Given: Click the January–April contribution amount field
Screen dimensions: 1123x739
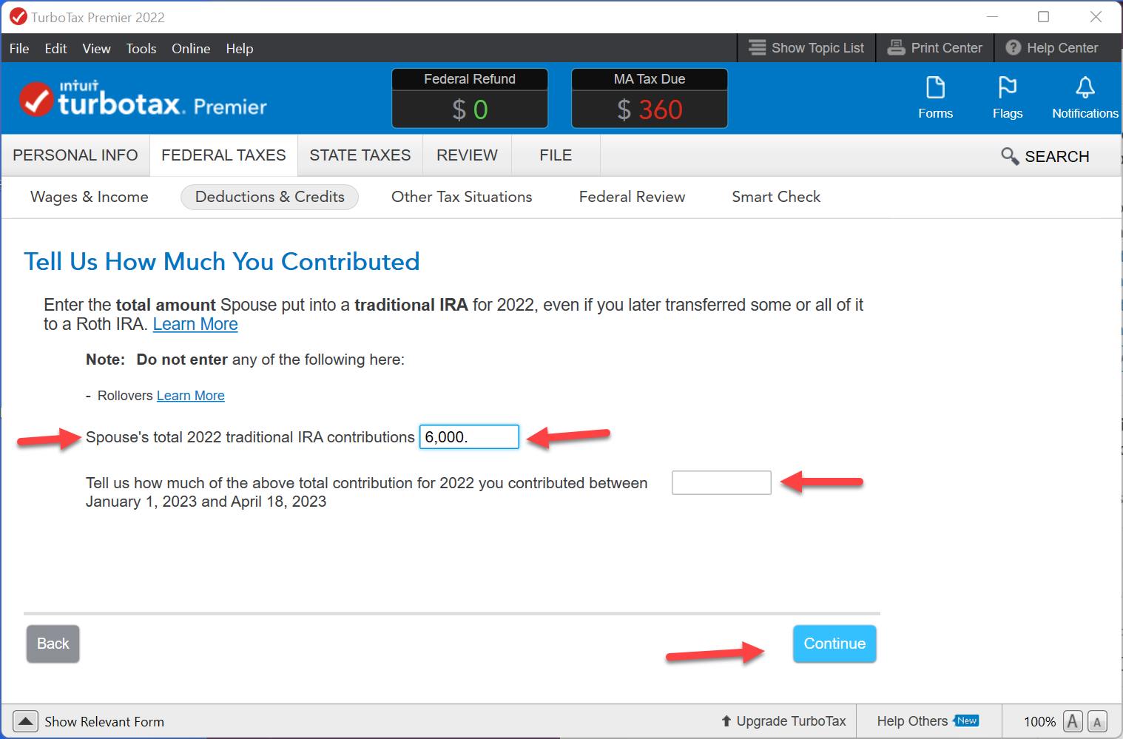Looking at the screenshot, I should click(721, 483).
